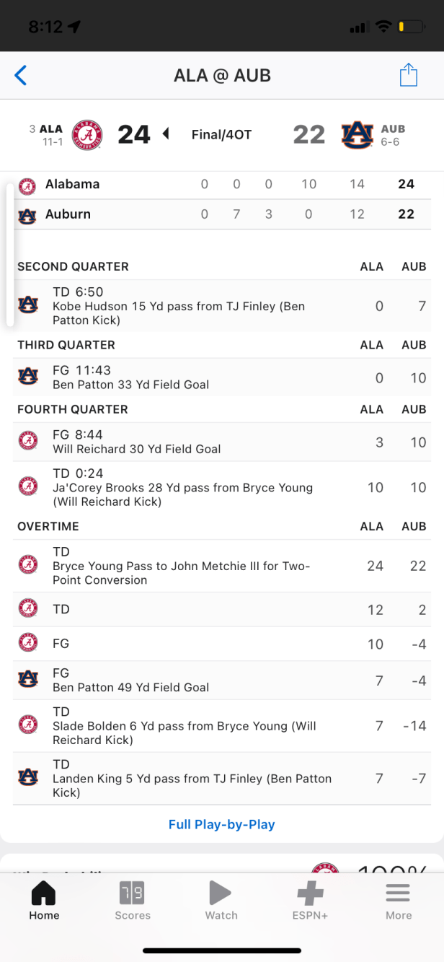Switch to the Scores tab
Image resolution: width=444 pixels, height=962 pixels.
coord(133,901)
